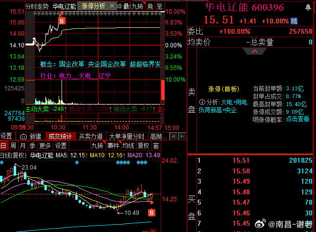Click the robot icon beside 新建

click(23, 137)
